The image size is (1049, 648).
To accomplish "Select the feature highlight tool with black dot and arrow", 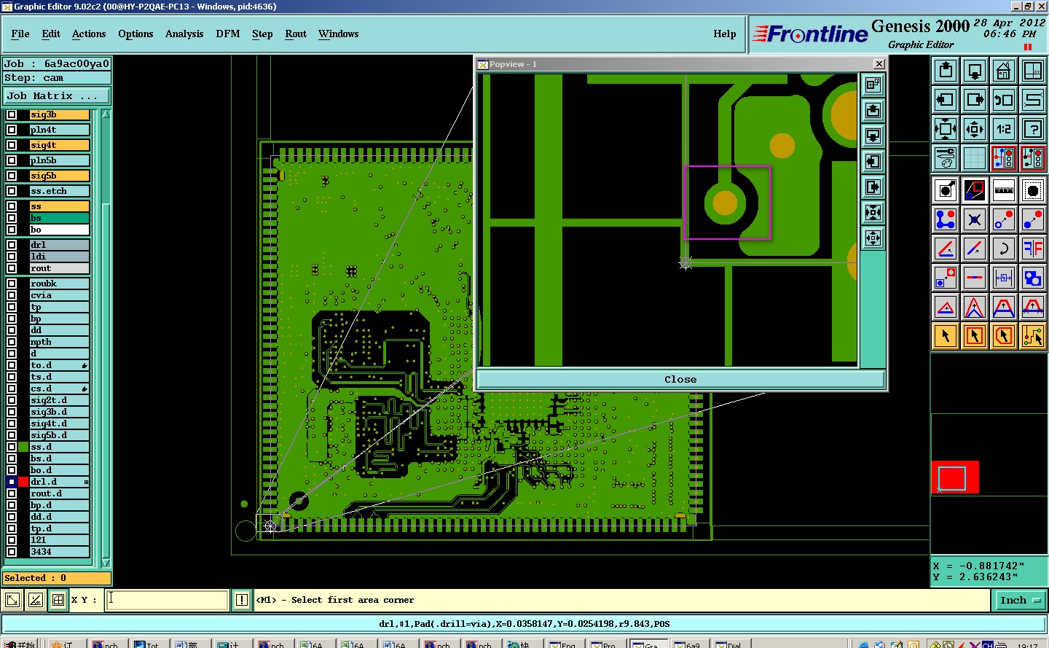I will click(946, 191).
